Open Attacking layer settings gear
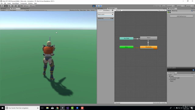The height and width of the screenshot is (110, 195). [x=112, y=18]
